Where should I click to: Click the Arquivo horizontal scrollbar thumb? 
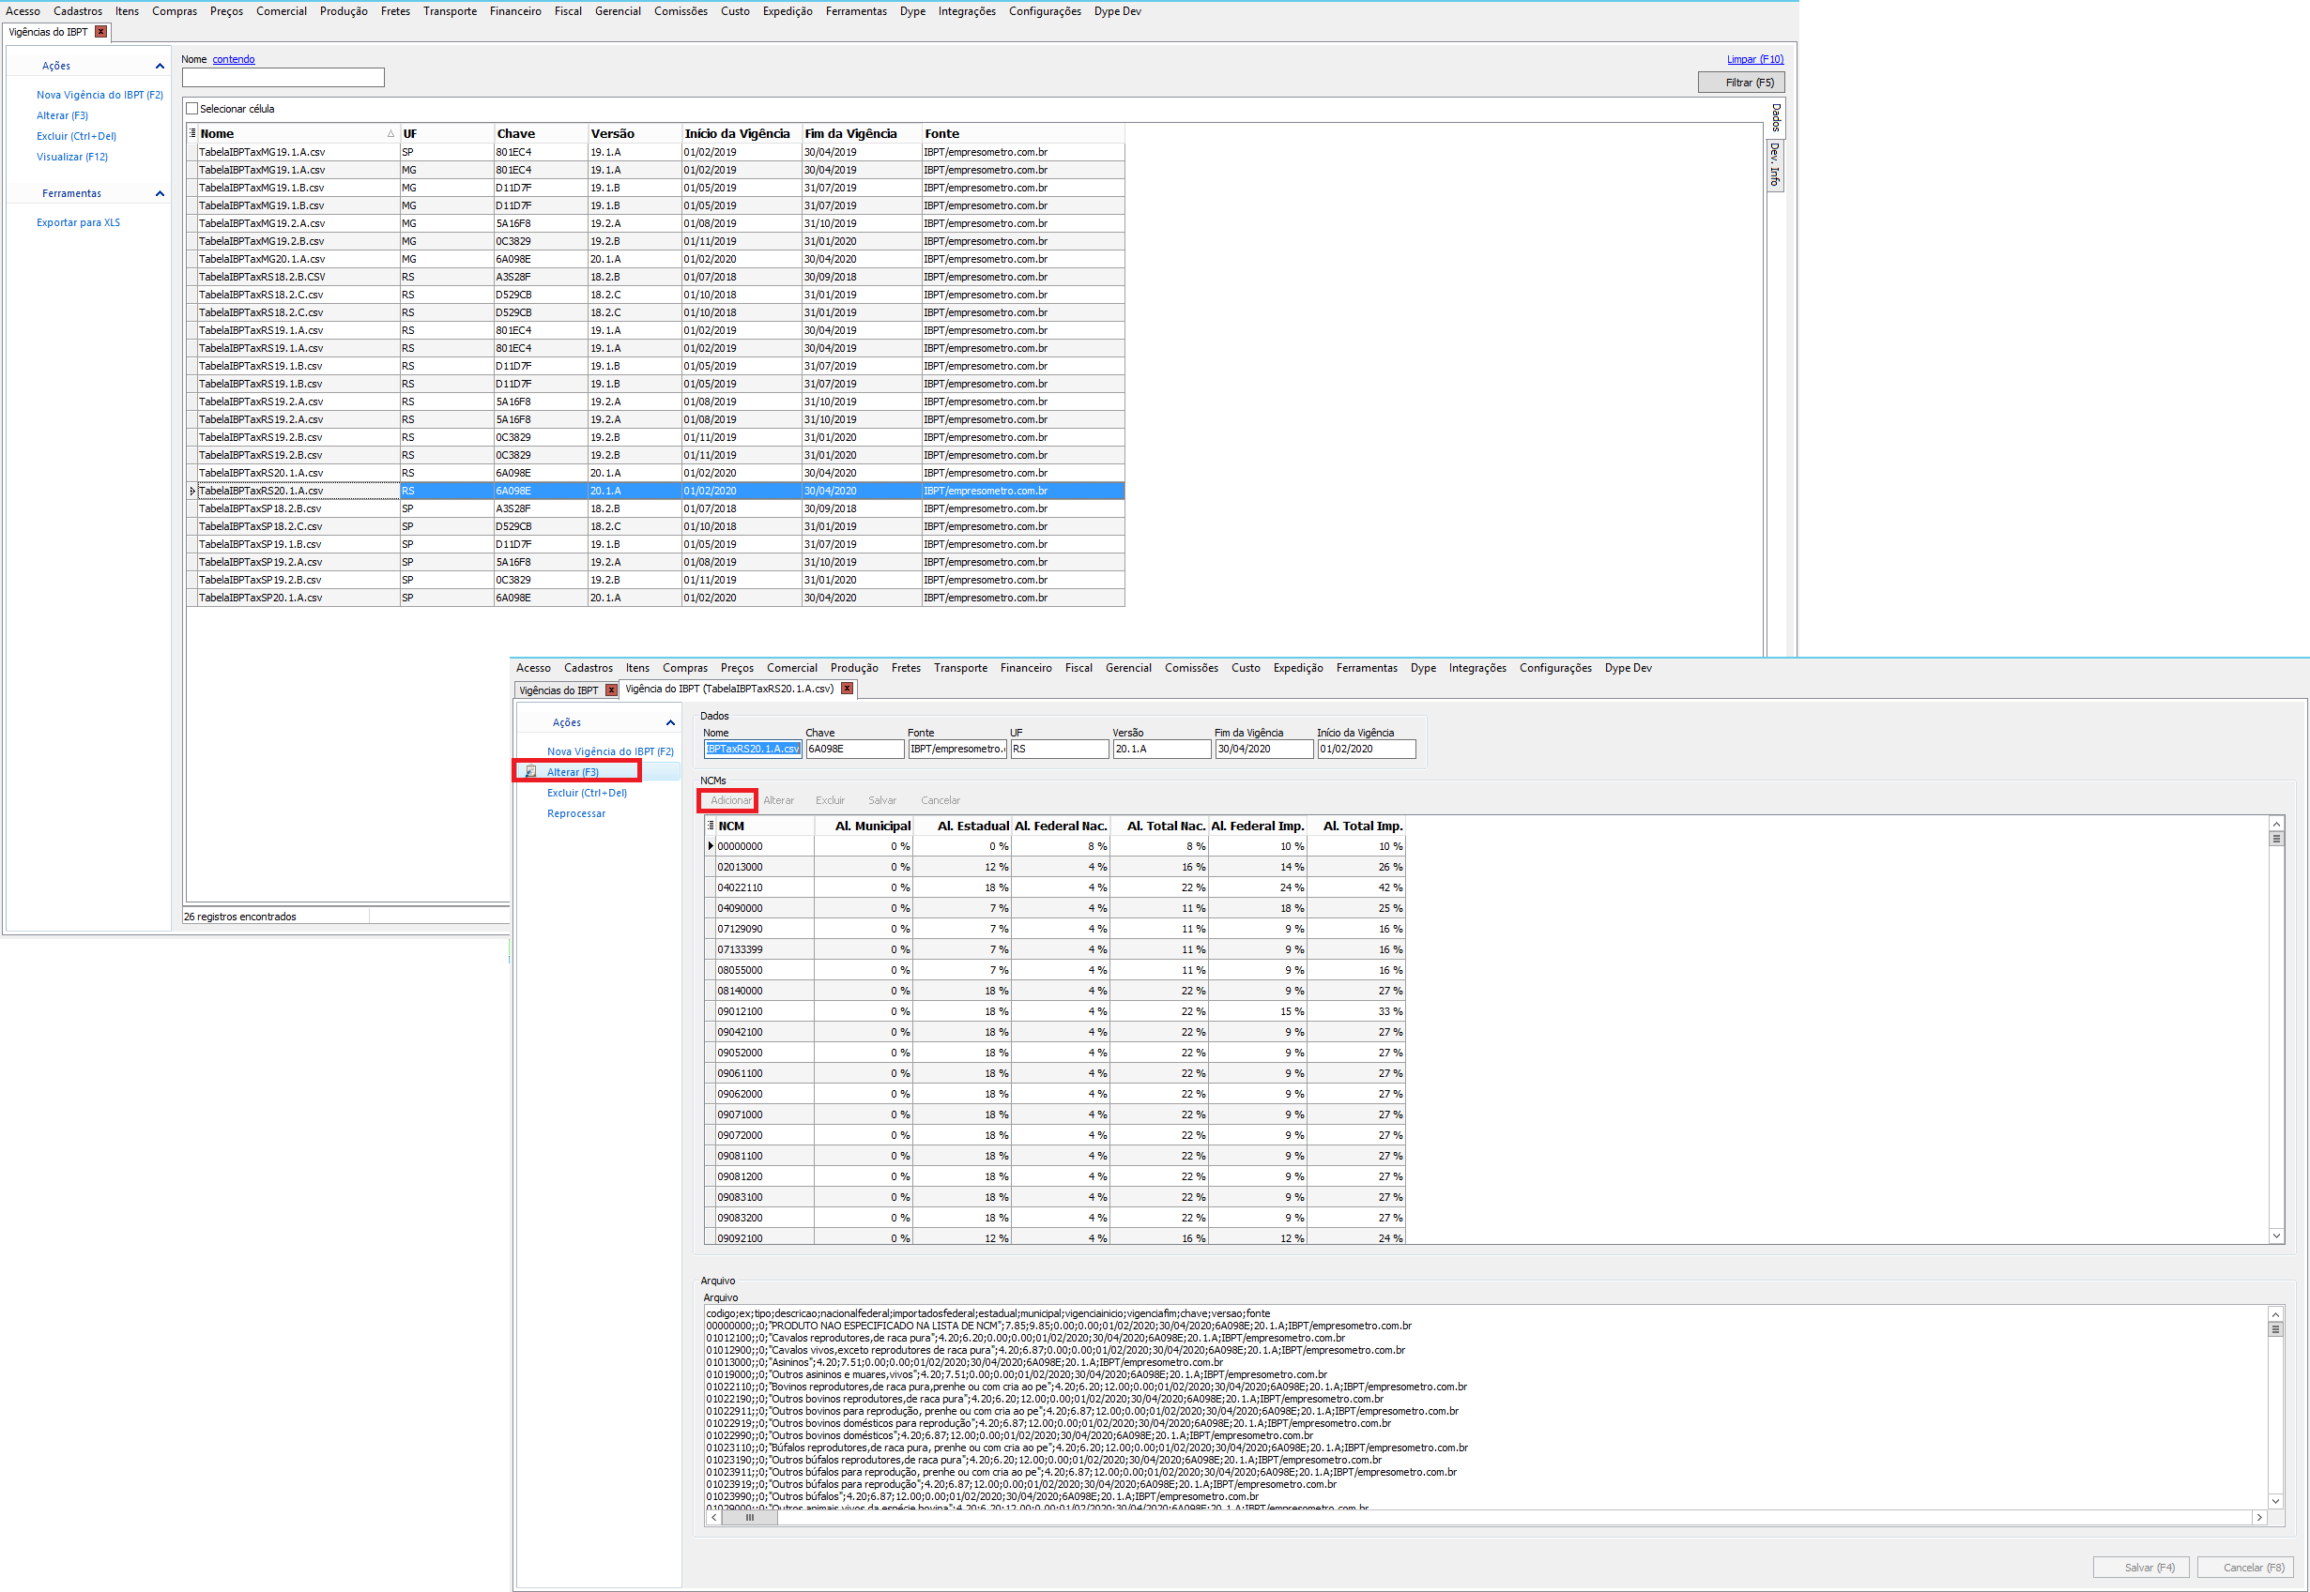click(749, 1517)
